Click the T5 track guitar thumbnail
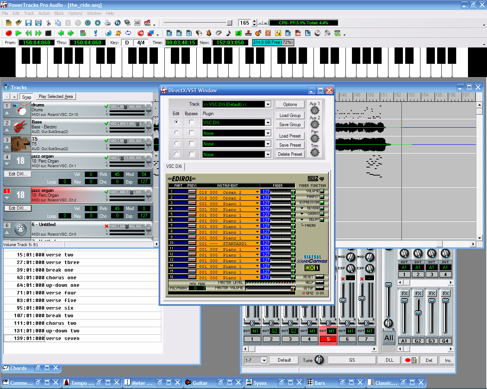This screenshot has width=487, height=389. pyautogui.click(x=21, y=144)
